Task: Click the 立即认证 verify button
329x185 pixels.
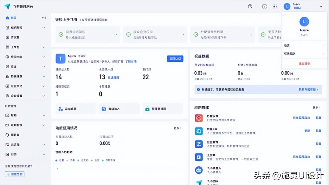Action: click(x=175, y=58)
